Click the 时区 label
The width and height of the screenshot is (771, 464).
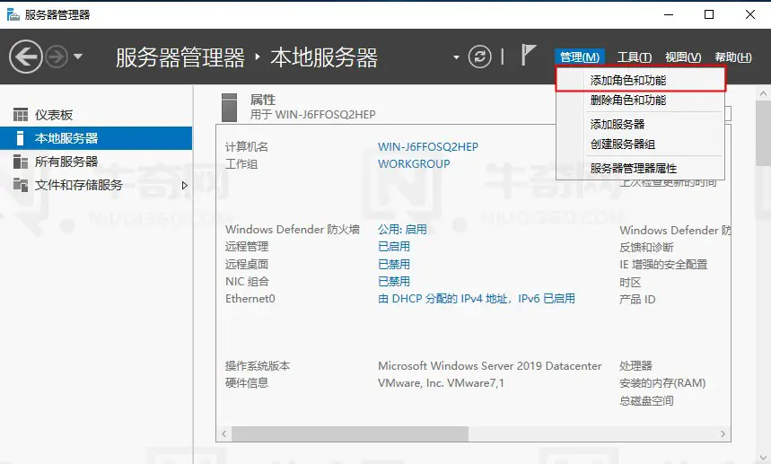[x=630, y=282]
